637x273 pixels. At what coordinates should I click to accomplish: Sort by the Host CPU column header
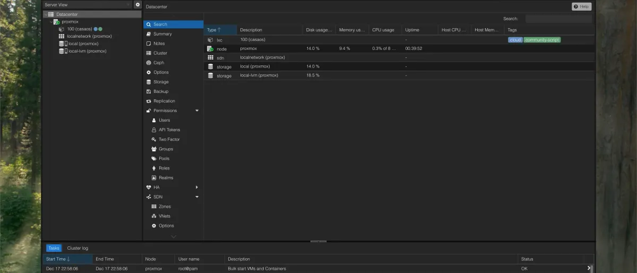[x=454, y=30]
